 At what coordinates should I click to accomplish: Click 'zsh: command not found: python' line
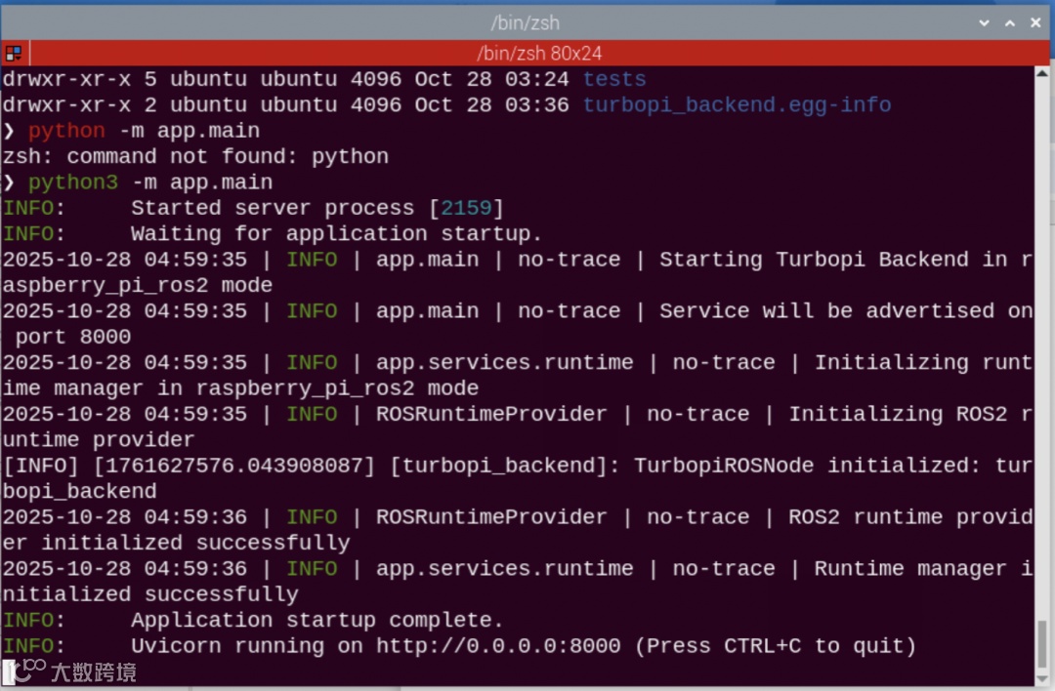(x=195, y=156)
